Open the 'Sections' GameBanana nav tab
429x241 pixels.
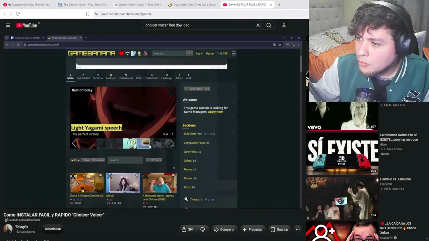(98, 77)
